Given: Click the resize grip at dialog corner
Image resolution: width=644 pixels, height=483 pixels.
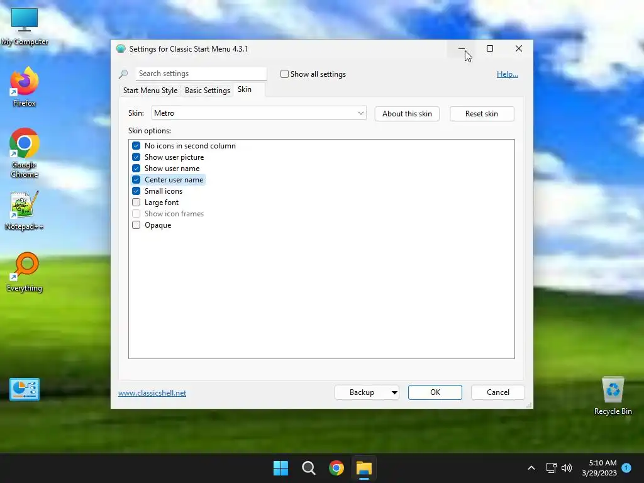Looking at the screenshot, I should pyautogui.click(x=529, y=405).
